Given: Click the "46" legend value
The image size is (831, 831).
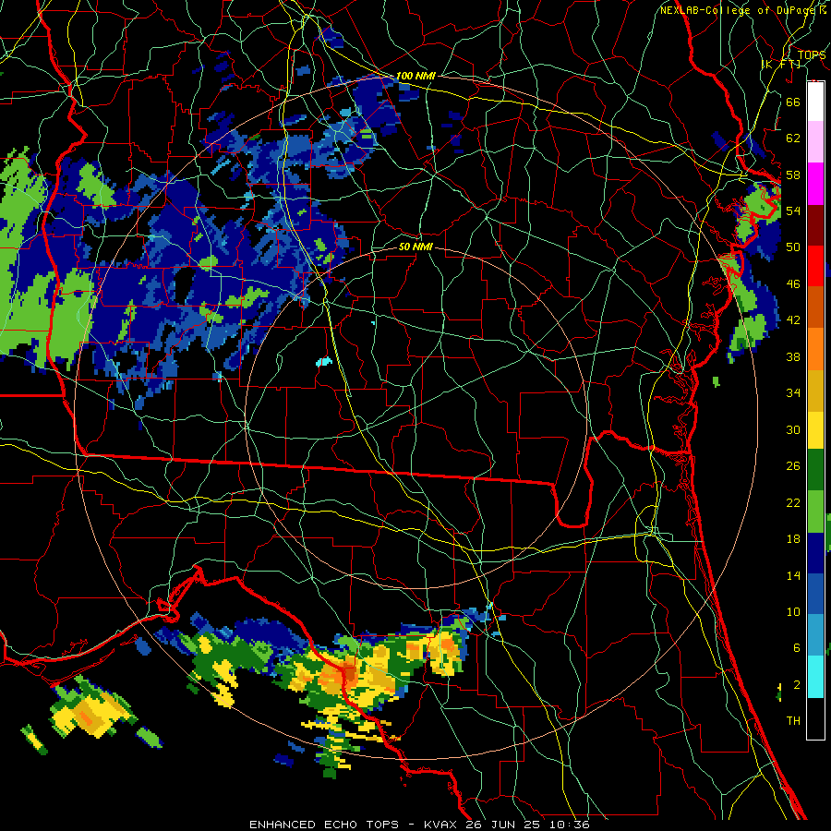Looking at the screenshot, I should pyautogui.click(x=793, y=284).
